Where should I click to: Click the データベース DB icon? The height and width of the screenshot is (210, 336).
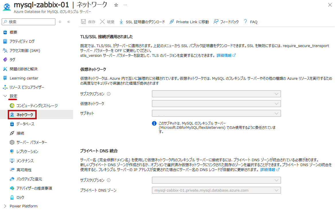[12, 124]
